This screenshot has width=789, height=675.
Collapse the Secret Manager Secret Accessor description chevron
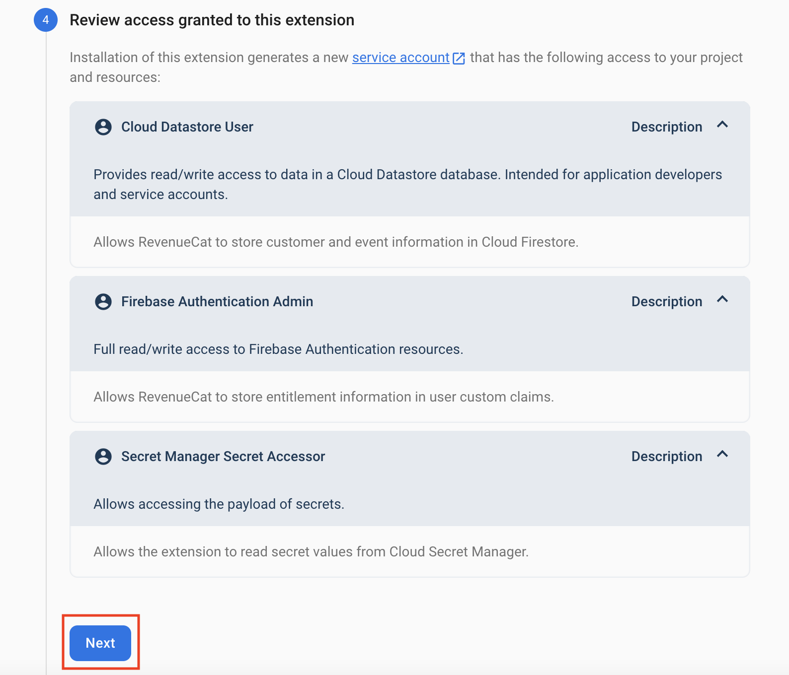(x=722, y=455)
